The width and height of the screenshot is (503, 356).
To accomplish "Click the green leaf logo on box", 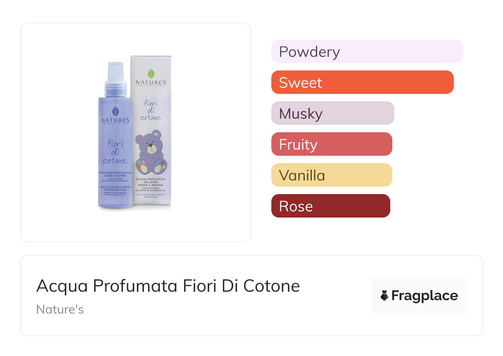I will pos(151,74).
